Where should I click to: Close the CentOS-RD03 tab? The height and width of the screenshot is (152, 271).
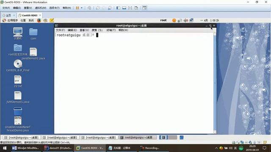(x=40, y=15)
